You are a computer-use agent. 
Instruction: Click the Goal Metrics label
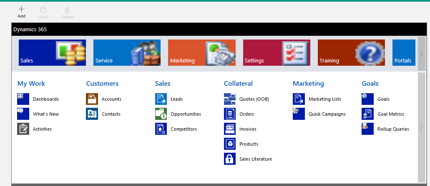pyautogui.click(x=391, y=114)
